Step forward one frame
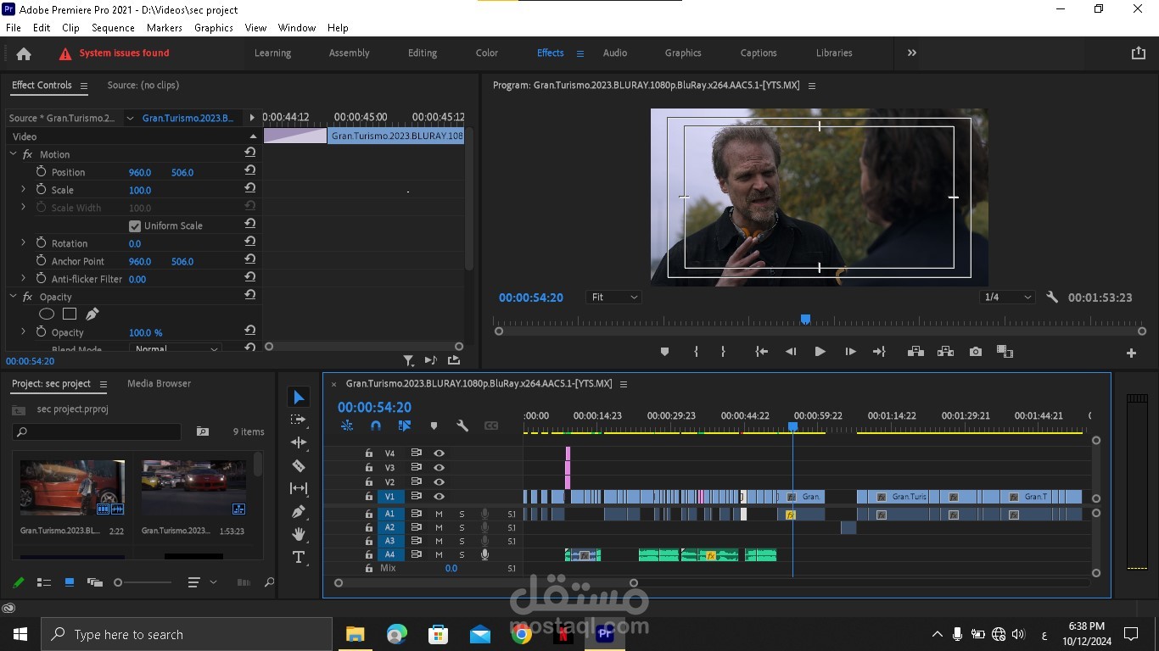The width and height of the screenshot is (1159, 651). coord(850,352)
